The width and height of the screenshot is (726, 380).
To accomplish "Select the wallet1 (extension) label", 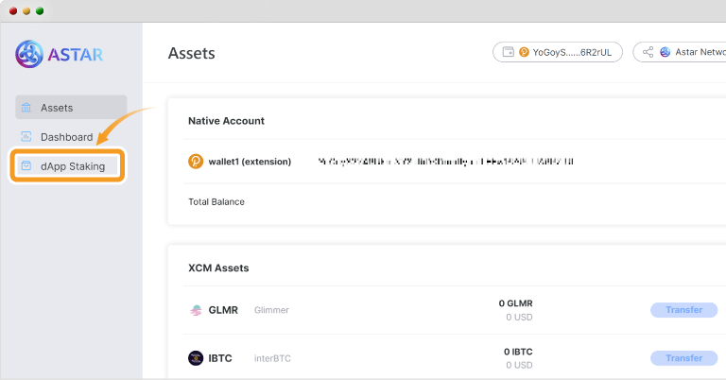I will click(250, 162).
